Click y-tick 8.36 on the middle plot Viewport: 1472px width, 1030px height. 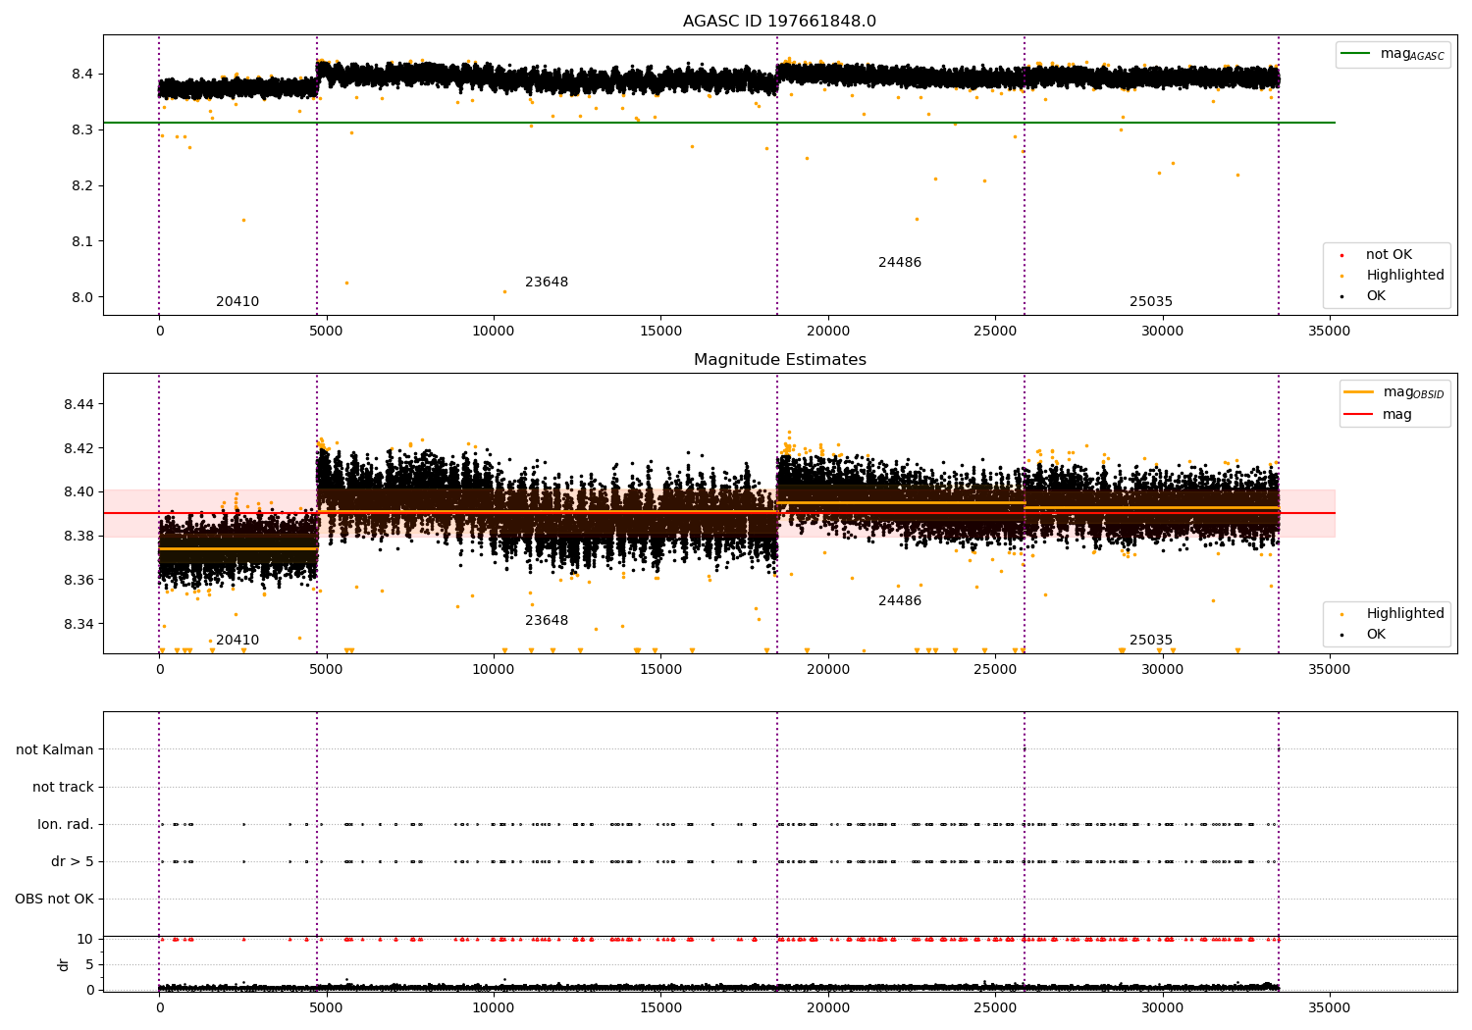[78, 580]
